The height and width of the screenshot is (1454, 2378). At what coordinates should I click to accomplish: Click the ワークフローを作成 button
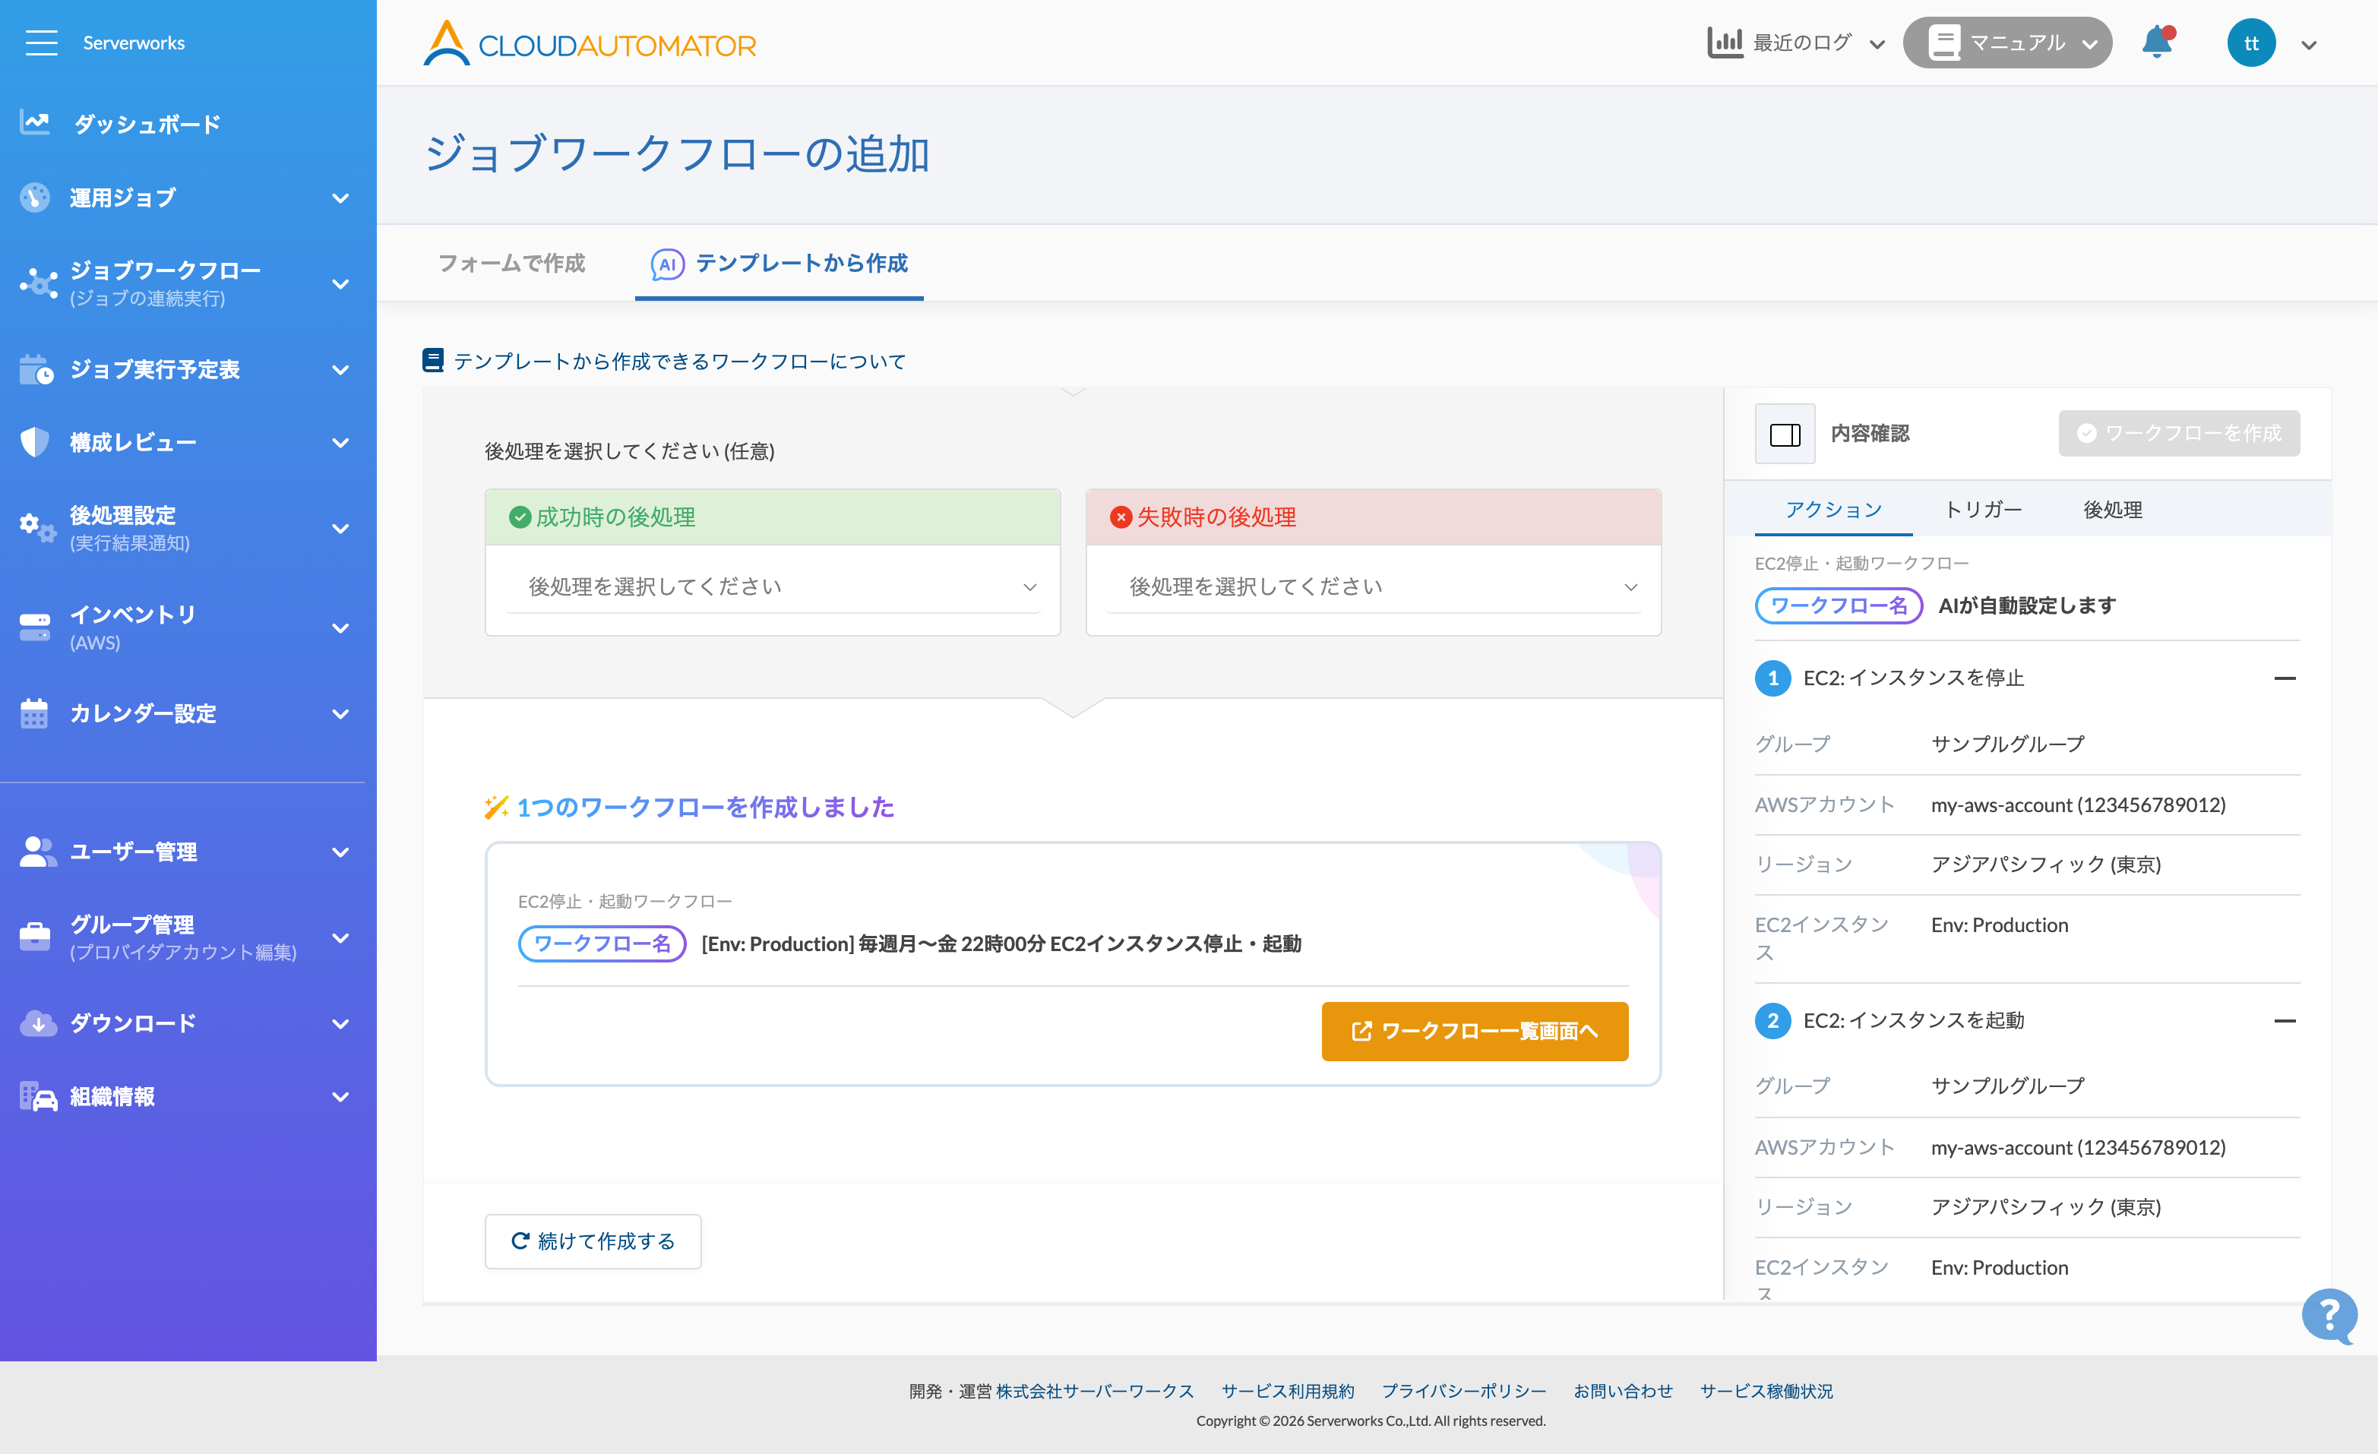[2179, 433]
